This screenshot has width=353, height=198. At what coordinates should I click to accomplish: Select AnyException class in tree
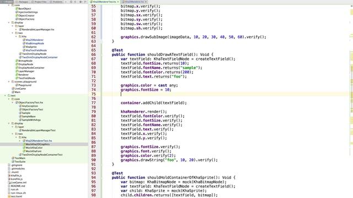(x=28, y=106)
